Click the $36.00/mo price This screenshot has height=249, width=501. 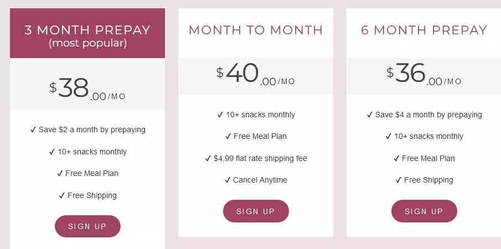424,74
